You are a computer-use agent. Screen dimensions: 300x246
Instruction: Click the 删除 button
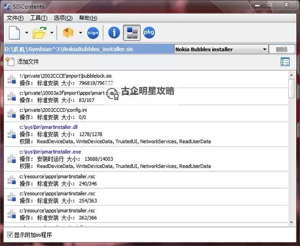tap(282, 49)
